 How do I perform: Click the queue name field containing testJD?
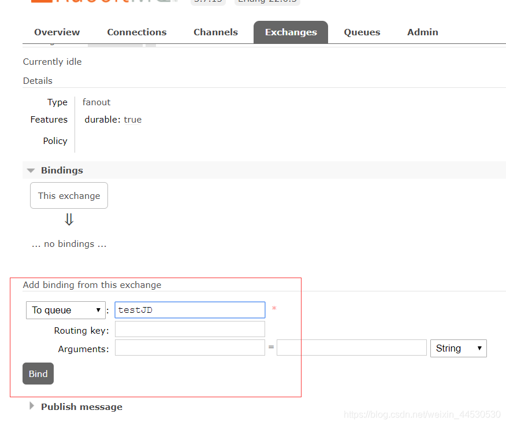(x=190, y=310)
